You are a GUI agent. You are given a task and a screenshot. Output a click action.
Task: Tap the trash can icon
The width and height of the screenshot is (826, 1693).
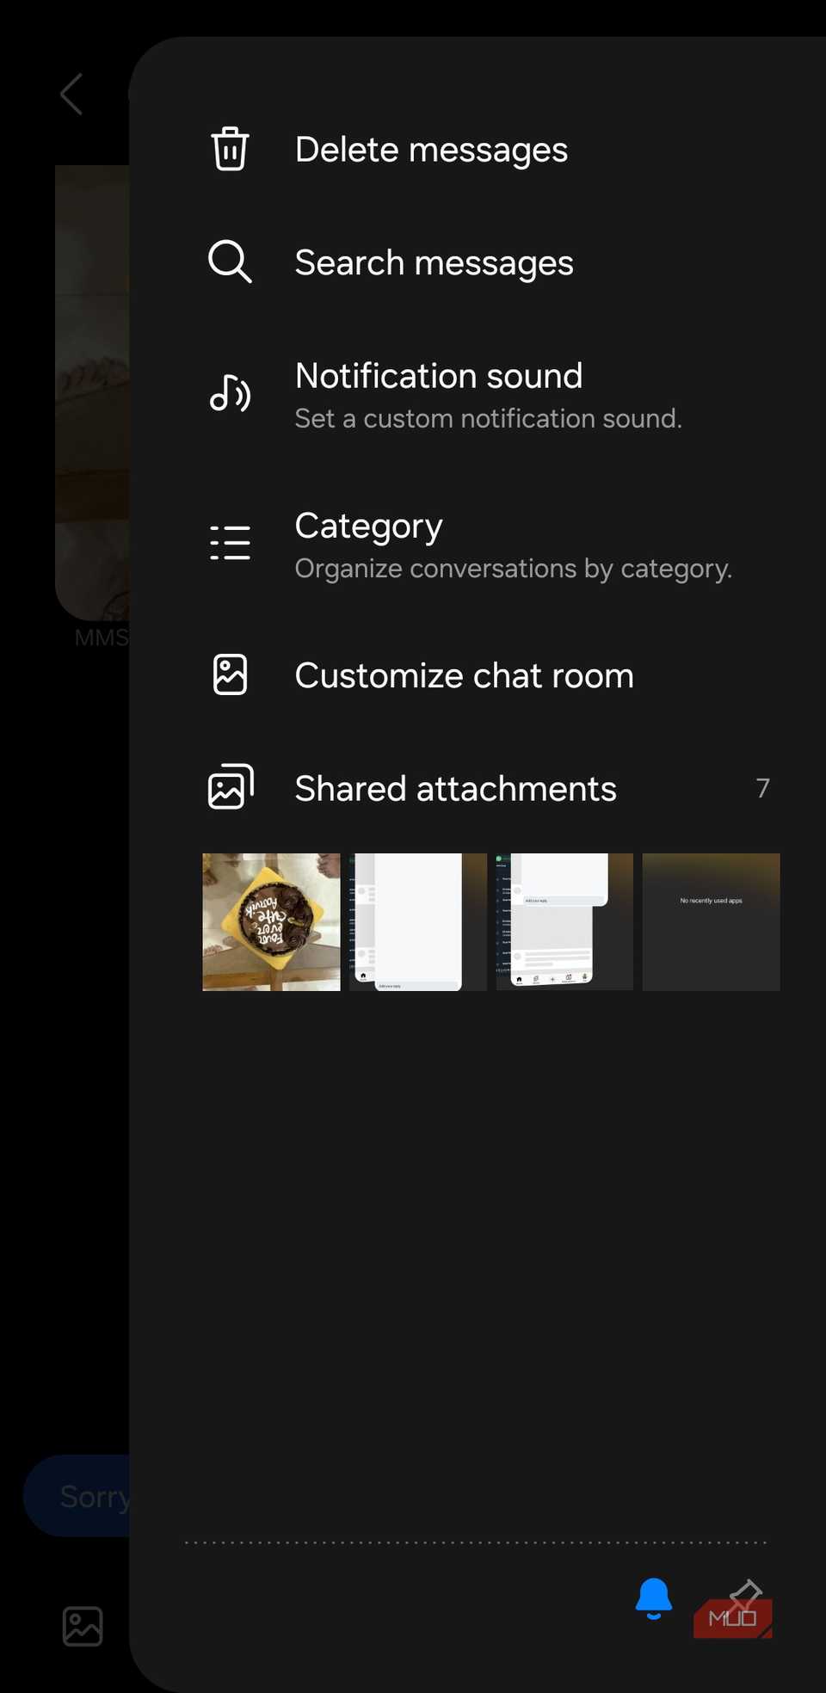click(230, 149)
